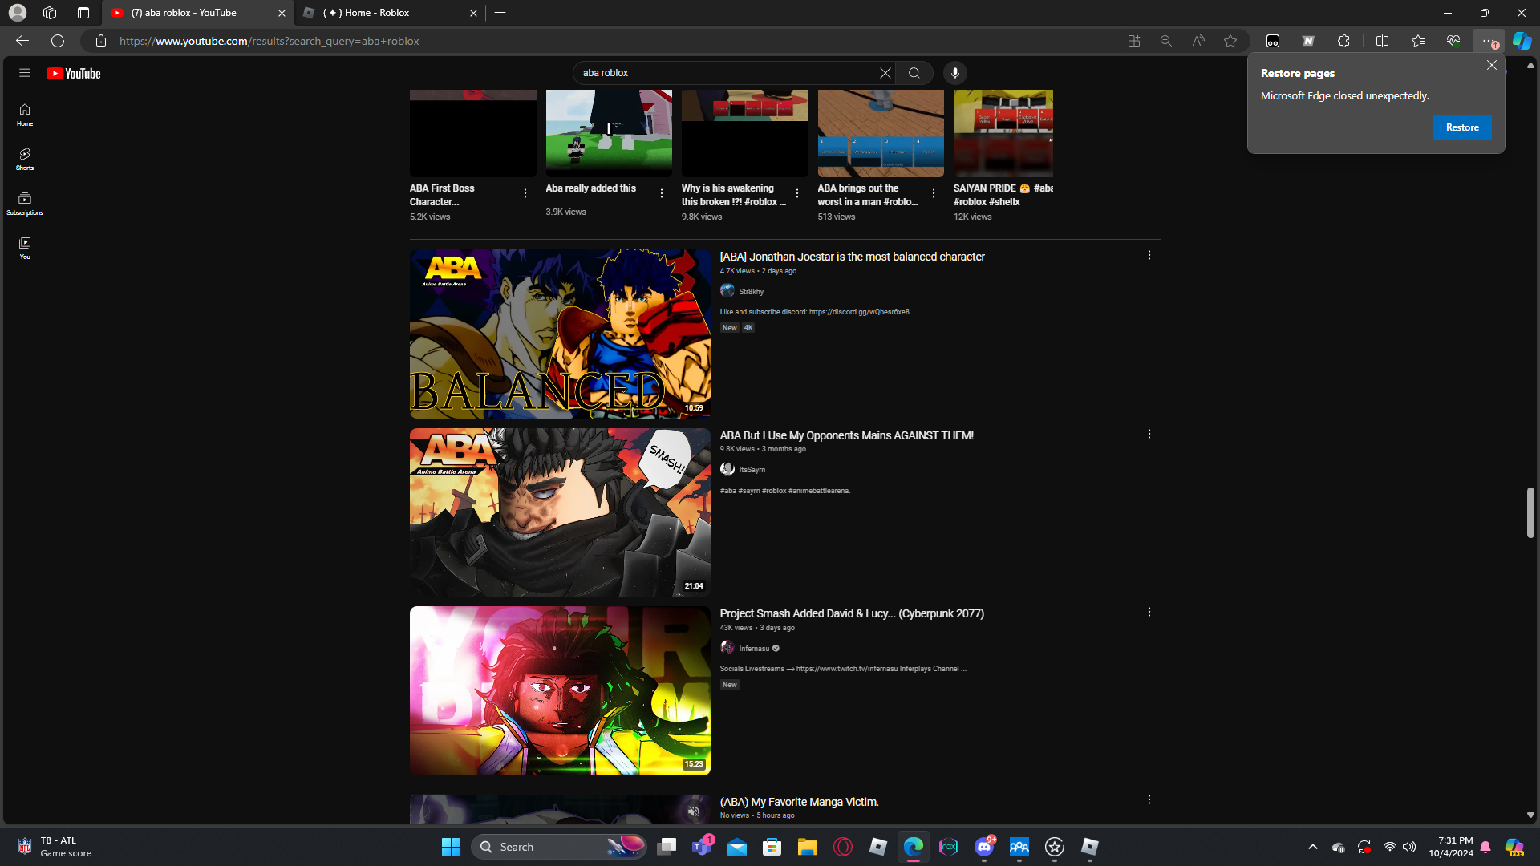Close the 'Home - Roblox' tab
The image size is (1540, 866).
point(473,13)
